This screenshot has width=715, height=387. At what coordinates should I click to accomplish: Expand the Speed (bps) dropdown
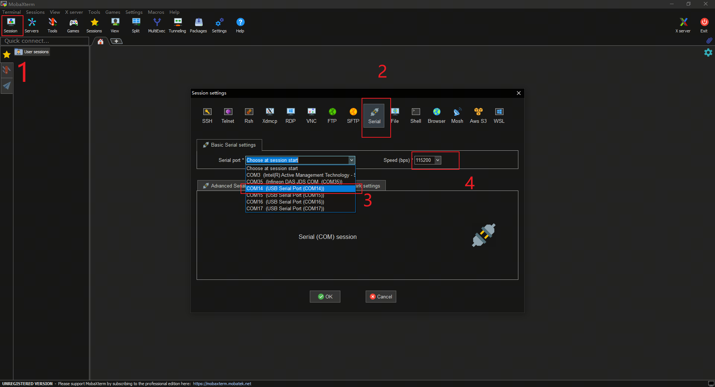point(438,160)
